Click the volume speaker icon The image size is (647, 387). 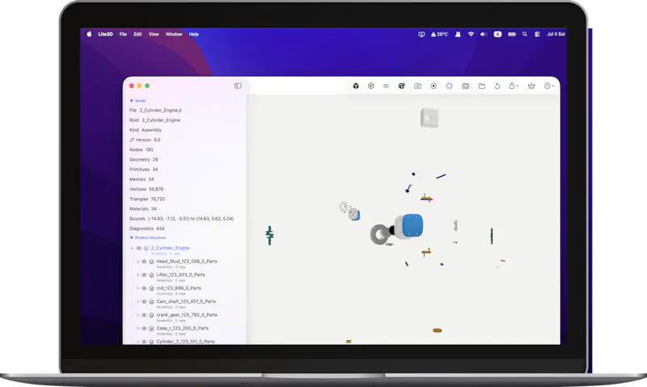coord(483,34)
